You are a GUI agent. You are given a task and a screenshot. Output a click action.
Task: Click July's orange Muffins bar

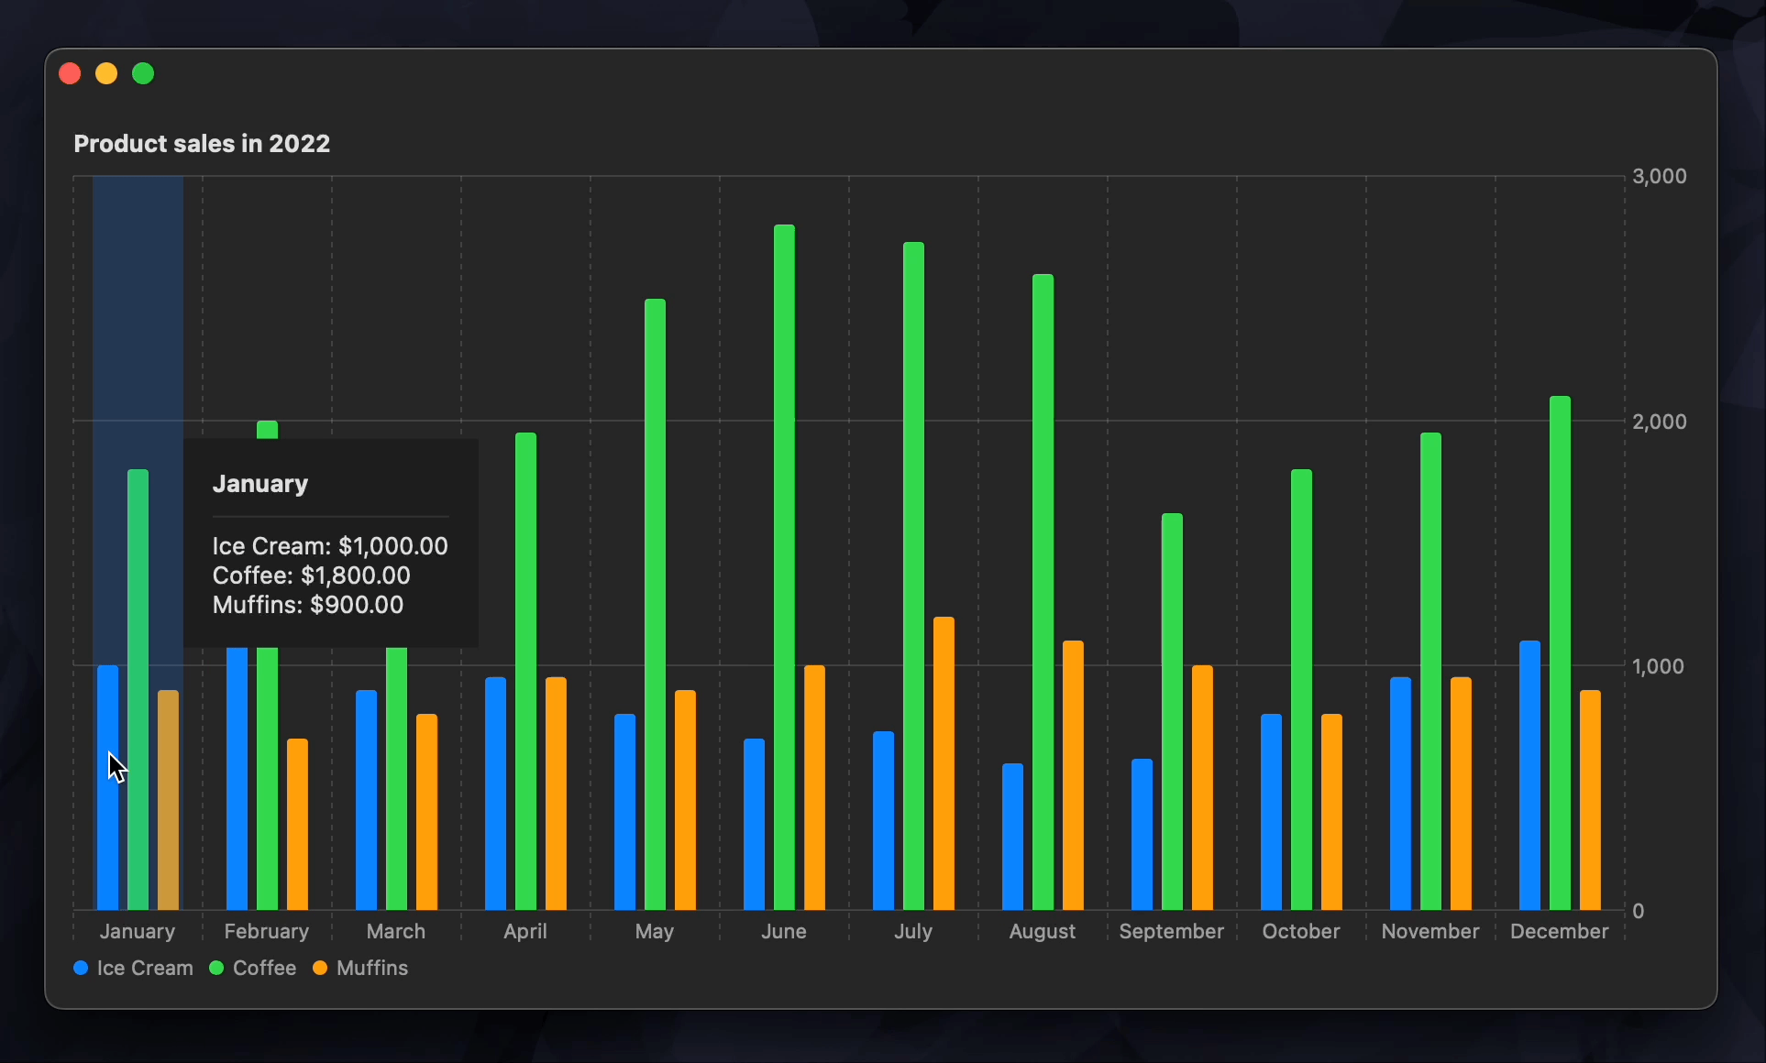pyautogui.click(x=944, y=763)
